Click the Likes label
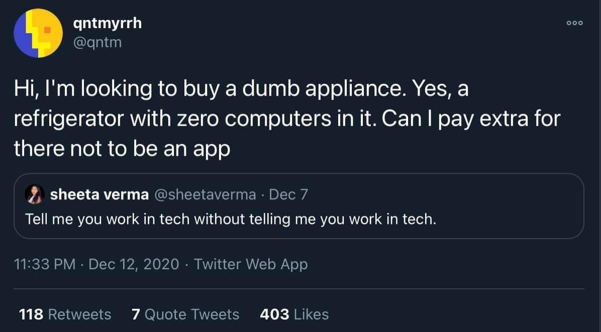 (x=311, y=314)
